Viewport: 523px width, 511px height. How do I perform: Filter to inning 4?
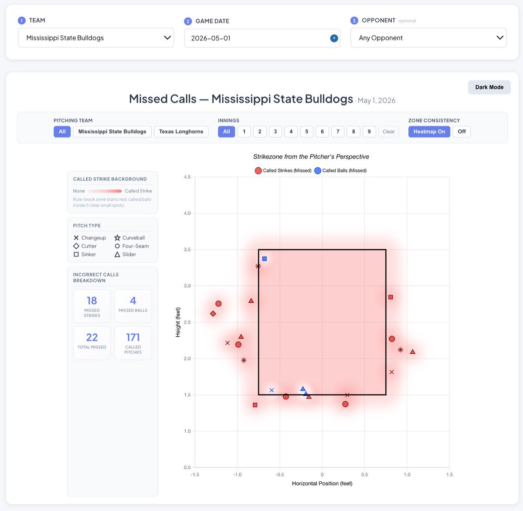click(291, 132)
